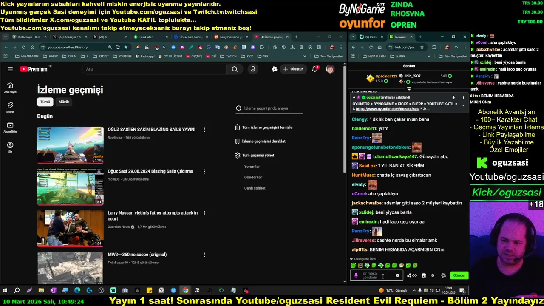Open the Gönderiler history link
The image size is (544, 306).
253,177
